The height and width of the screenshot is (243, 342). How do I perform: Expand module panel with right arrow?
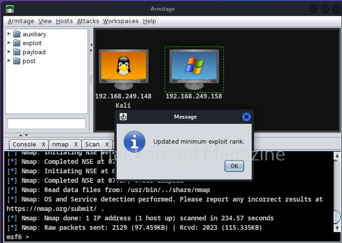[91, 50]
